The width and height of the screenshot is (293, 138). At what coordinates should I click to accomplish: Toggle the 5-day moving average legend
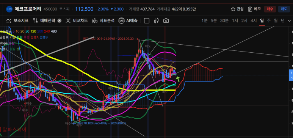click(x=14, y=31)
